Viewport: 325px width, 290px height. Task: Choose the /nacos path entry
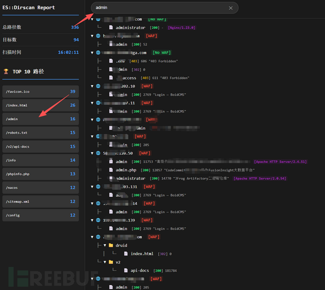41,187
